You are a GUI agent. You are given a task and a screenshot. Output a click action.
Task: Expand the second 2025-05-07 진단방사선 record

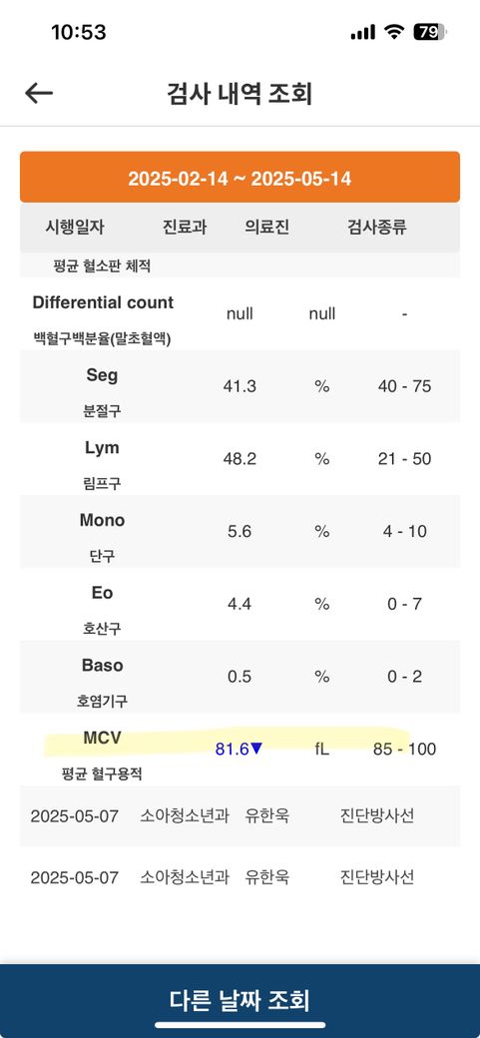[x=240, y=877]
